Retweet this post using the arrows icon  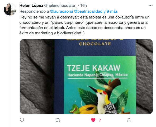(x=58, y=120)
